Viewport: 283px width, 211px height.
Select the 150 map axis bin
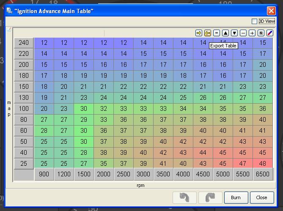pos(24,87)
